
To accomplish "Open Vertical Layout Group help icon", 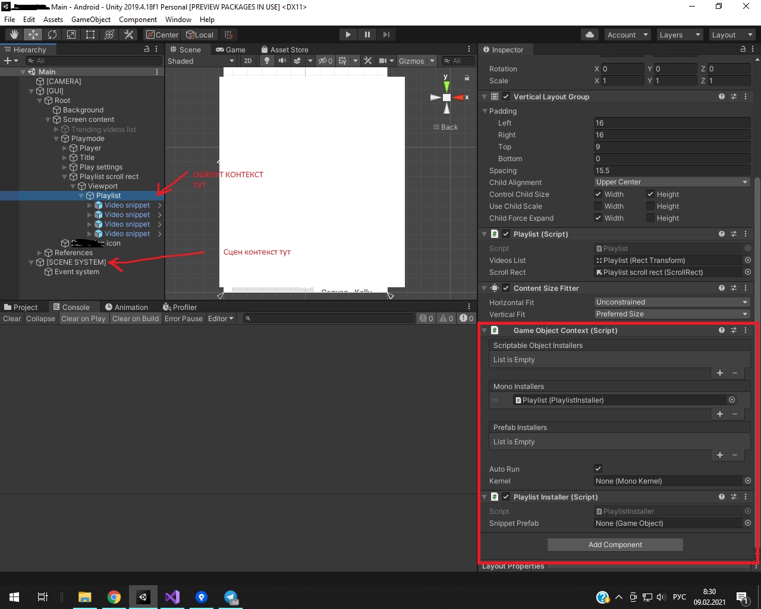I will coord(722,96).
